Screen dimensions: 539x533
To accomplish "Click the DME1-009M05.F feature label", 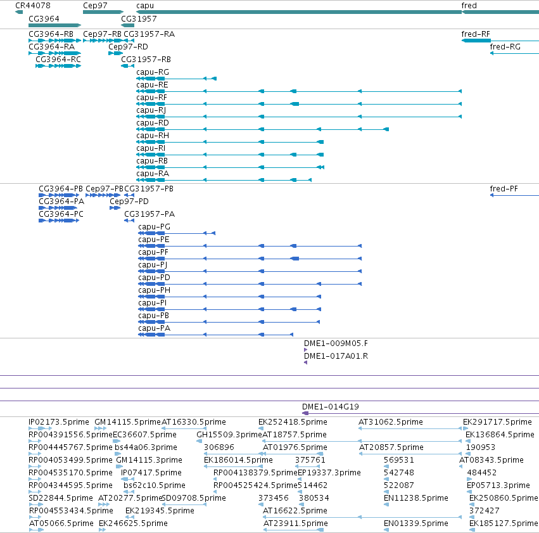I will pos(336,344).
